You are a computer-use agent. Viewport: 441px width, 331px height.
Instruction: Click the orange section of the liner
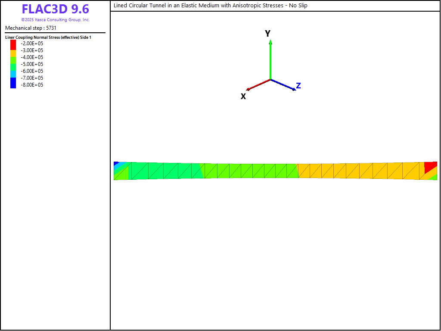point(357,171)
